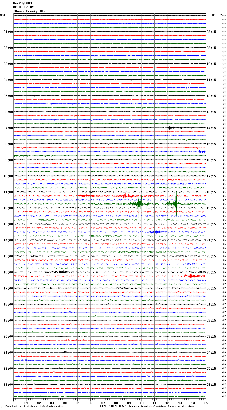The width and height of the screenshot is (227, 410).
Task: Select the 14:00 MST time label
Action: pyautogui.click(x=8, y=240)
